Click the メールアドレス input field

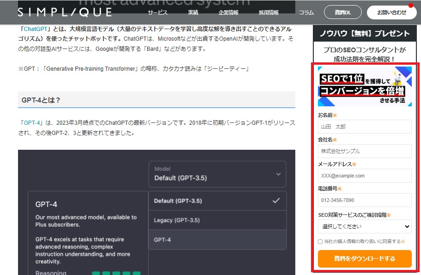click(365, 176)
